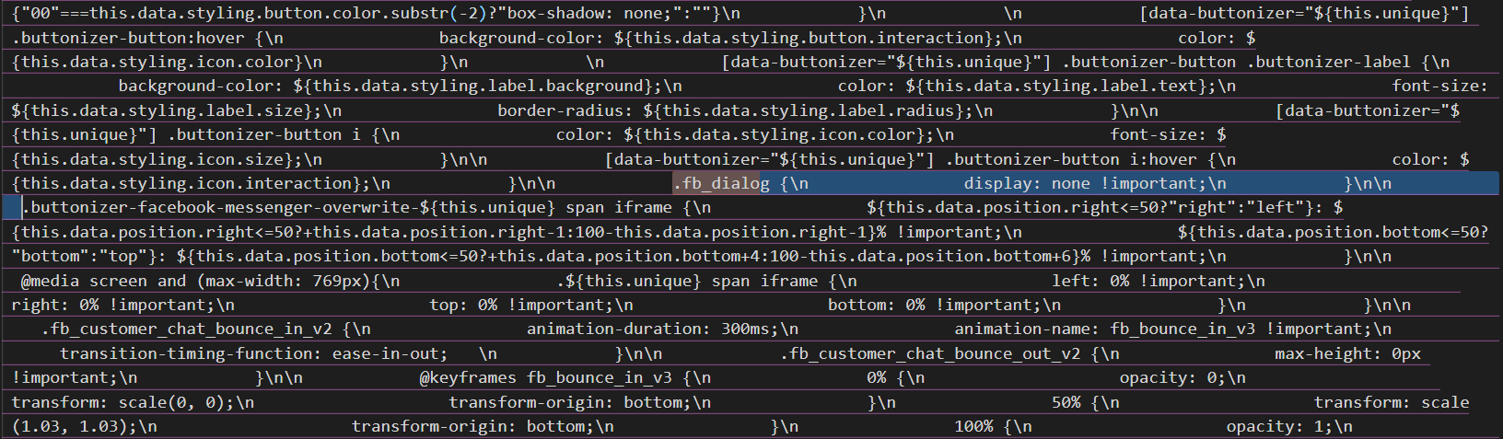Viewport: 1503px width, 439px height.
Task: Click the transition-timing-function ease-in-out text
Action: point(254,353)
